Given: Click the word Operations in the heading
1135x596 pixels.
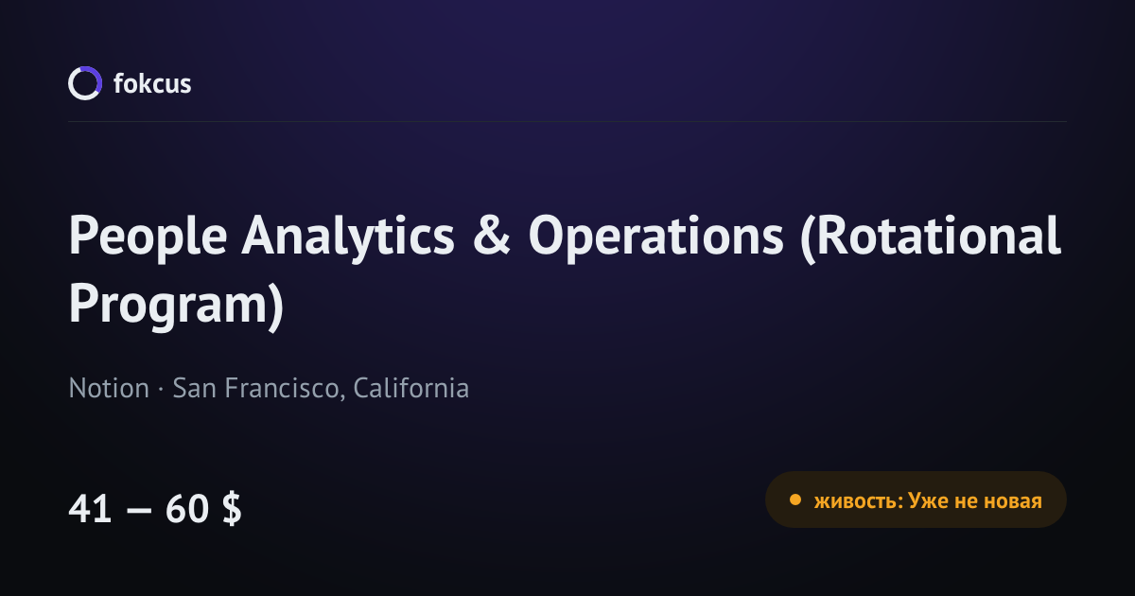Looking at the screenshot, I should (x=655, y=238).
